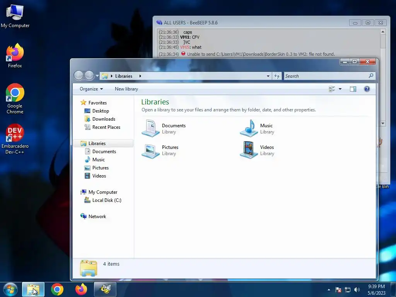Viewport: 396px width, 297px height.
Task: Click the Change your view icon
Action: 332,89
